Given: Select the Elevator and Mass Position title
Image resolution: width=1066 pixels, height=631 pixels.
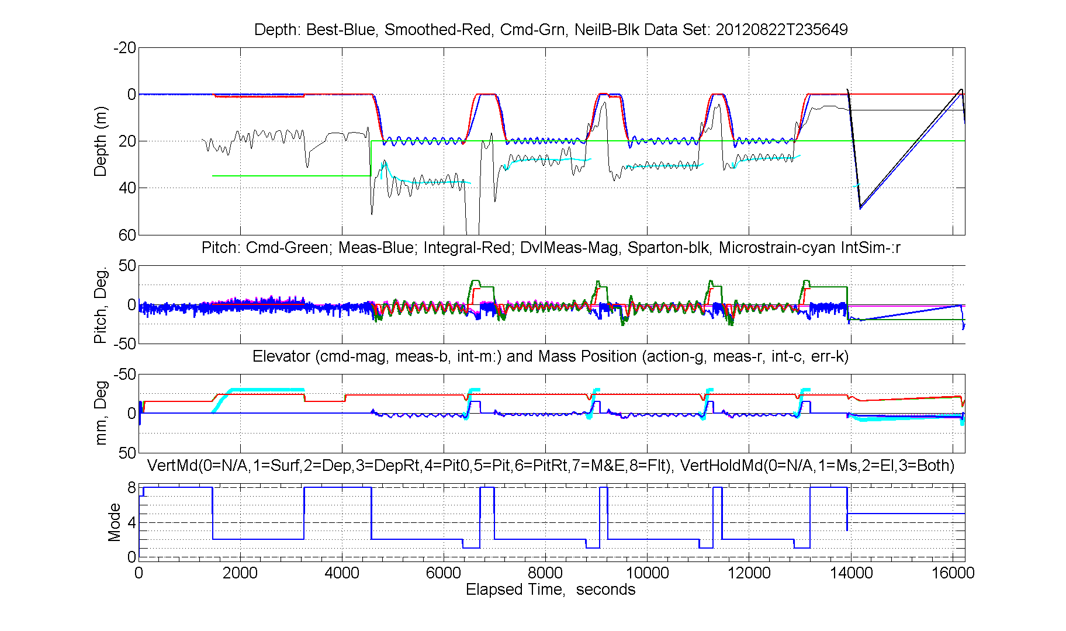Looking at the screenshot, I should pyautogui.click(x=551, y=356).
